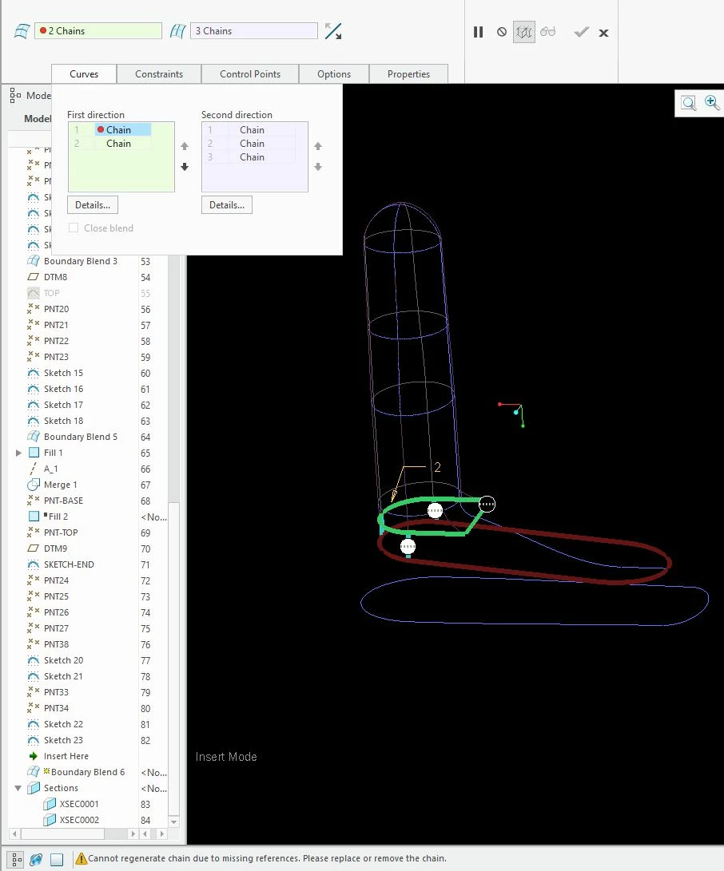Toggle the glasses feature preview icon

tap(547, 32)
